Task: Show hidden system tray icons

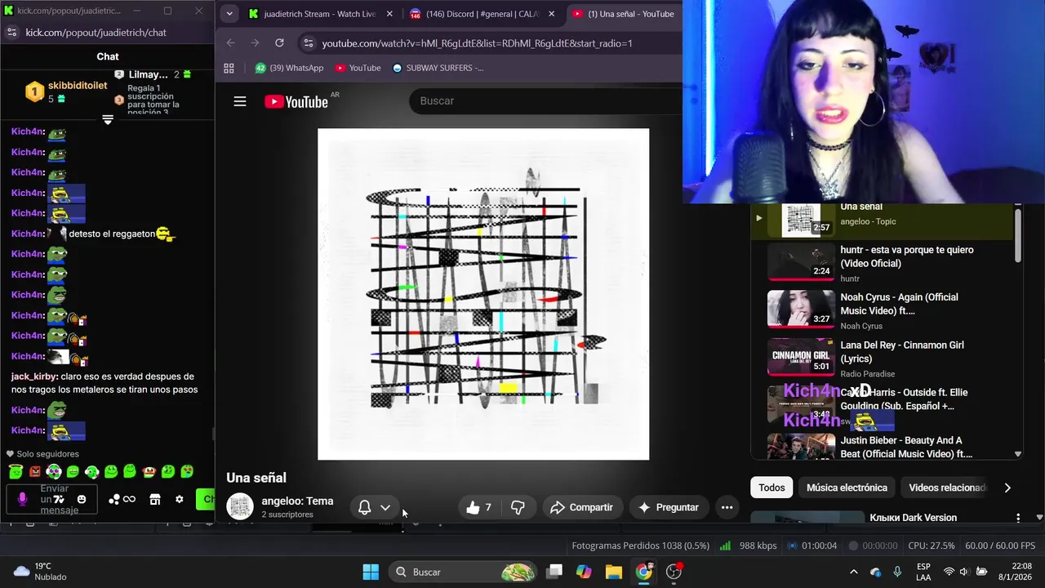Action: click(x=853, y=572)
